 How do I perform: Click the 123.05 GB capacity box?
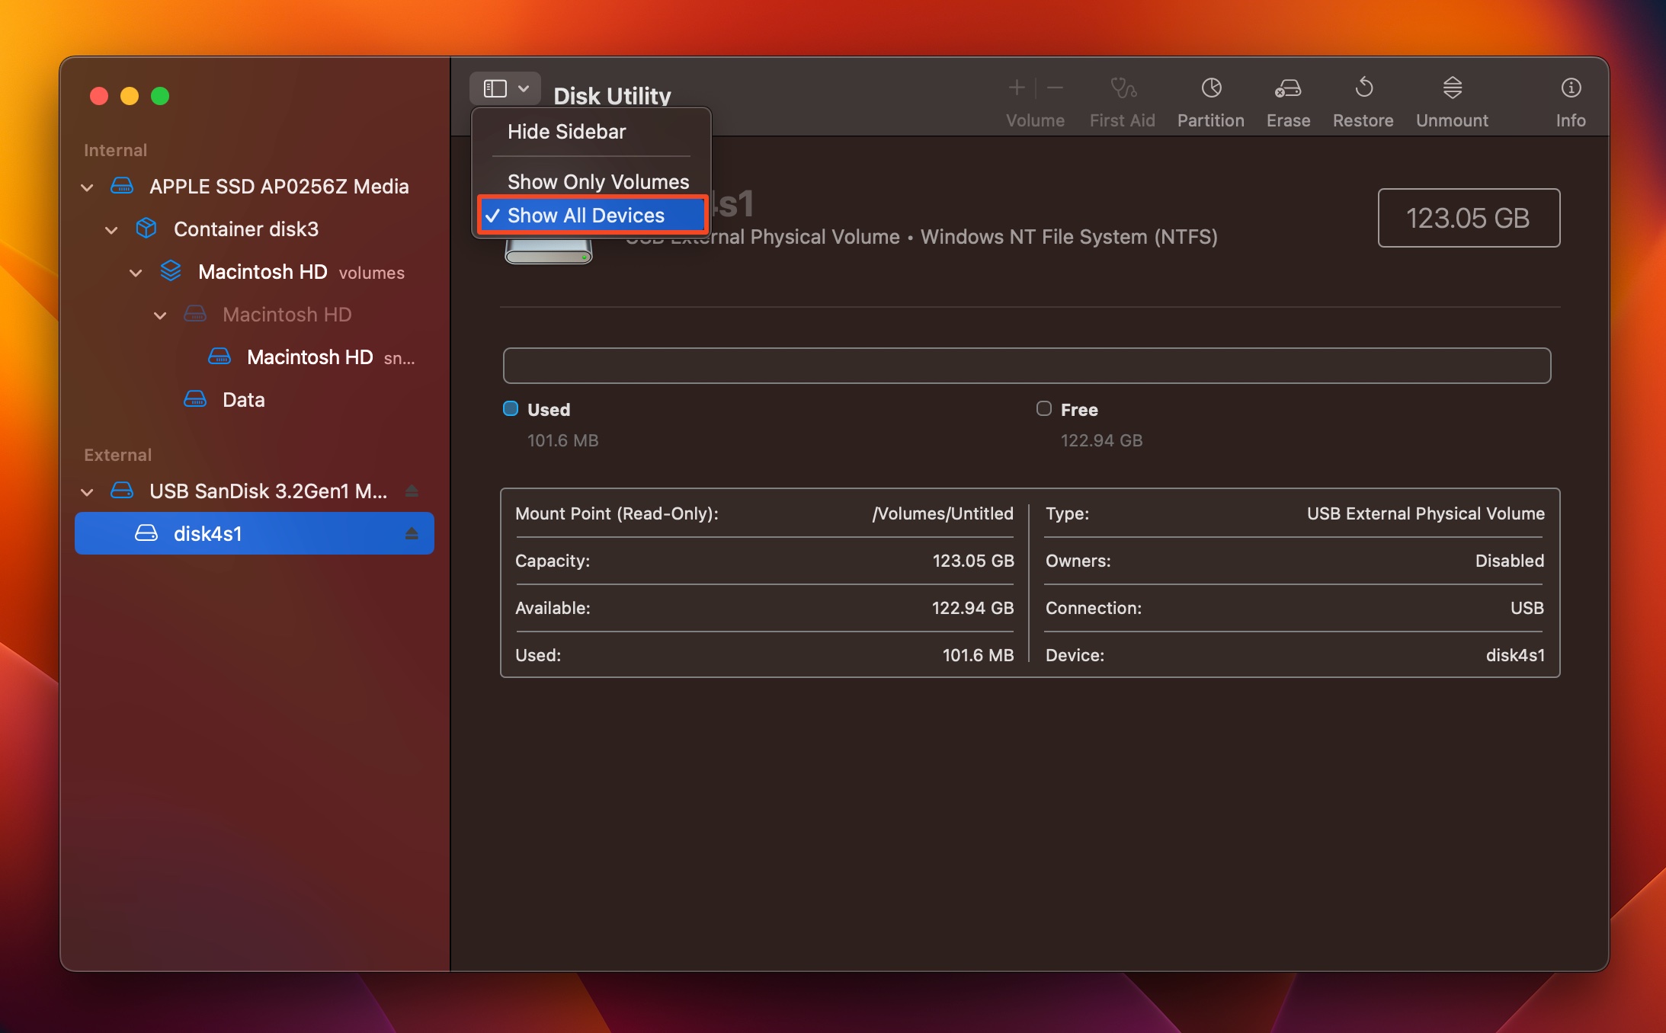click(x=1469, y=218)
